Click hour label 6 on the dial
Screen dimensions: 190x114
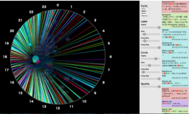tap(111, 57)
